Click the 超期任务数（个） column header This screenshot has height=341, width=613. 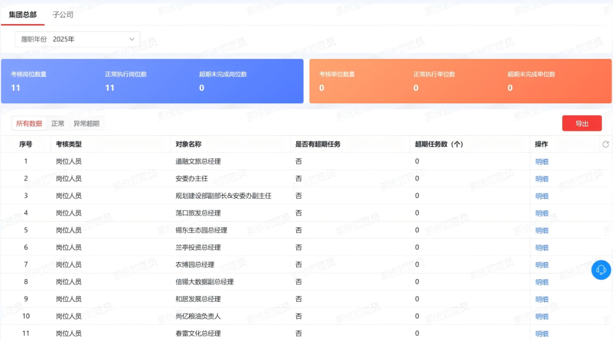point(439,145)
